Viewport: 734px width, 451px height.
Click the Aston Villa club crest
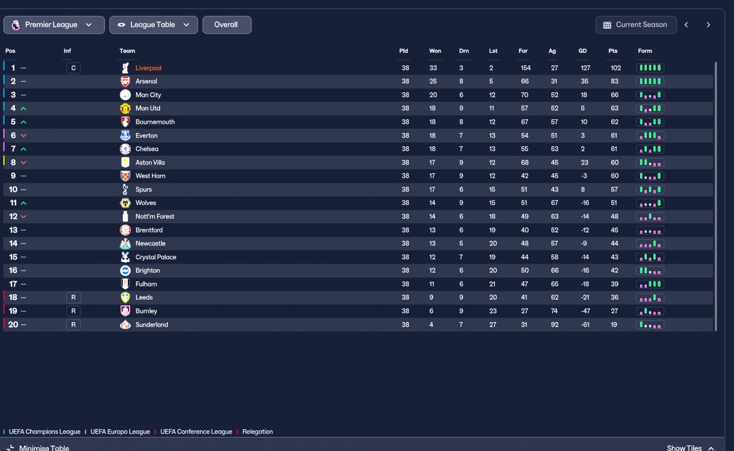point(125,162)
